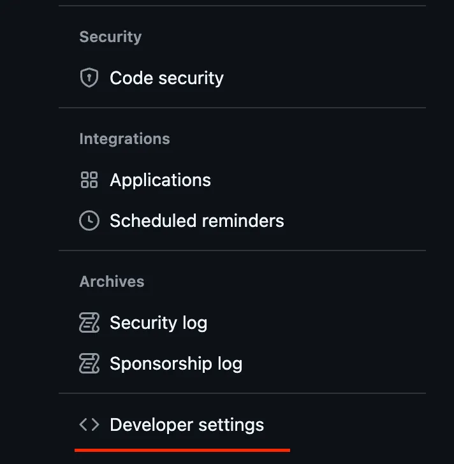
Task: Click the code brackets Developer settings icon
Action: pos(89,425)
